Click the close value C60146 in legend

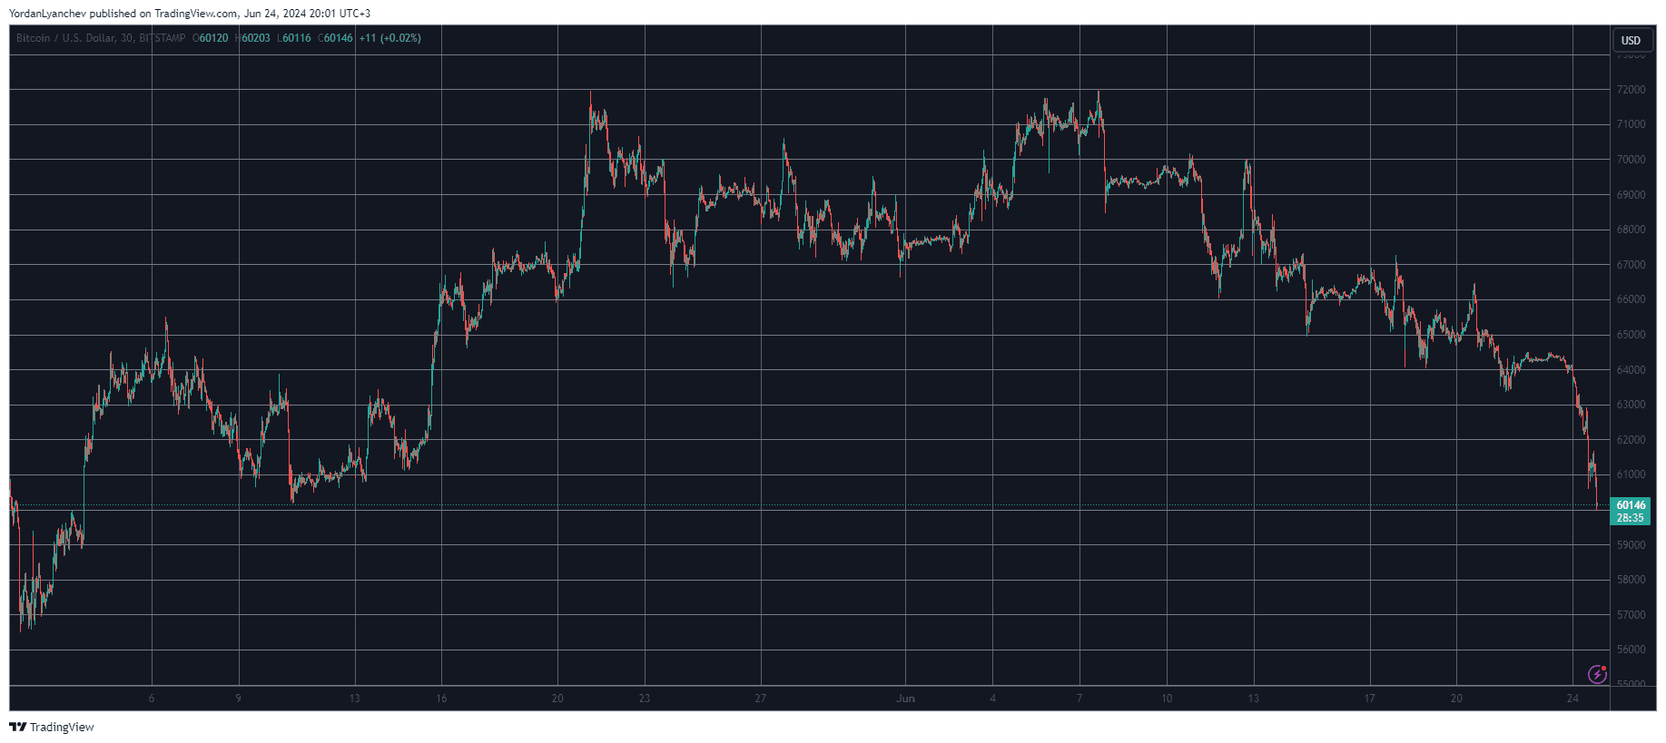335,38
